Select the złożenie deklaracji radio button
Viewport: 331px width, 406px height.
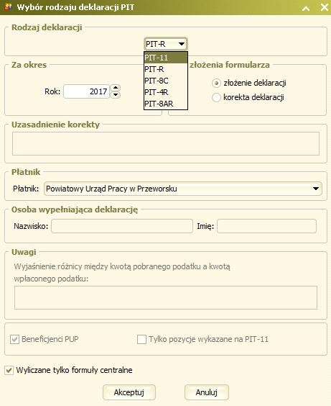click(216, 83)
